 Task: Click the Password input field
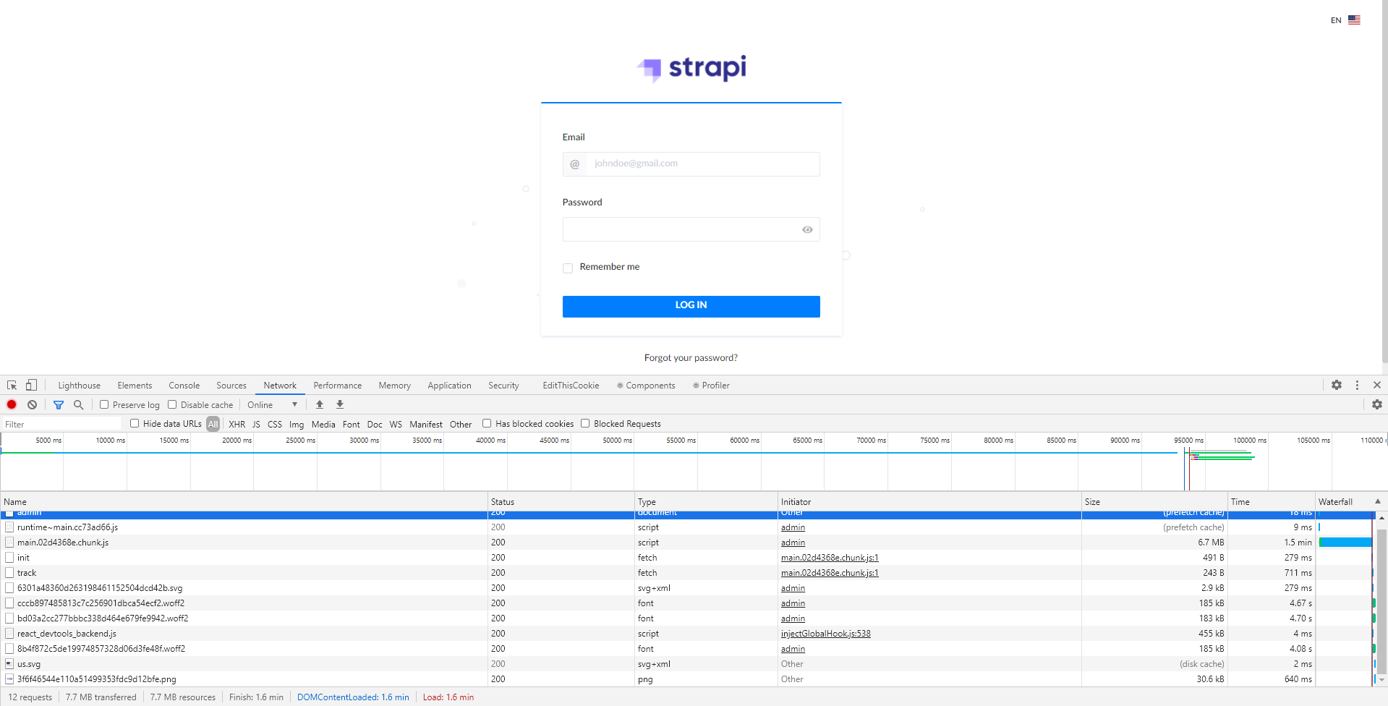coord(691,229)
